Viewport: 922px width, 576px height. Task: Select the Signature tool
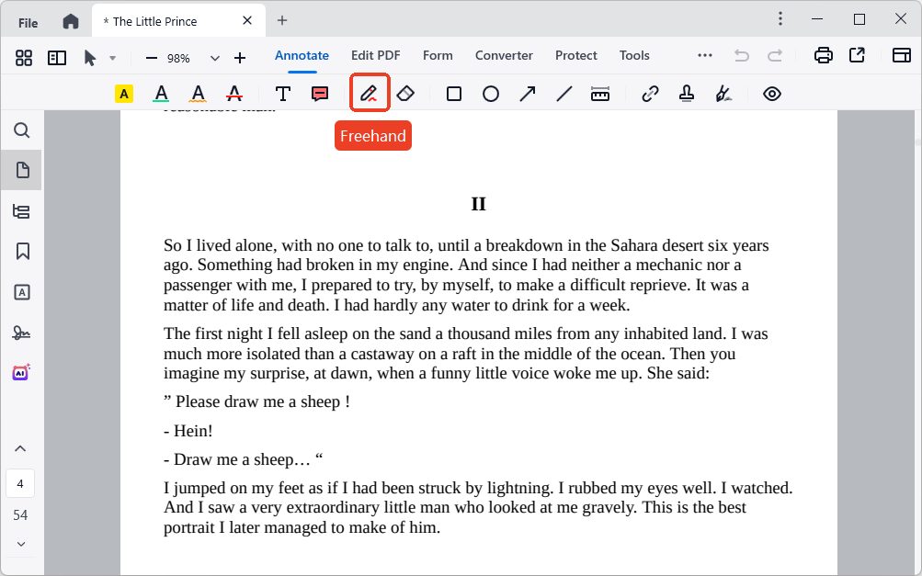pyautogui.click(x=723, y=93)
